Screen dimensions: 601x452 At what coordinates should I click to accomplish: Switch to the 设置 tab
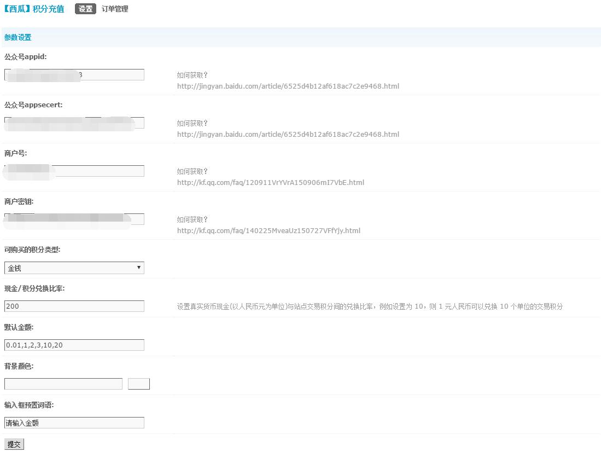(x=85, y=9)
